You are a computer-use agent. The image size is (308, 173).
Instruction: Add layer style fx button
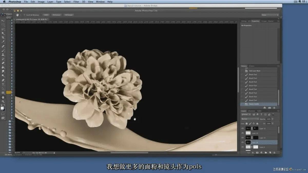point(253,153)
